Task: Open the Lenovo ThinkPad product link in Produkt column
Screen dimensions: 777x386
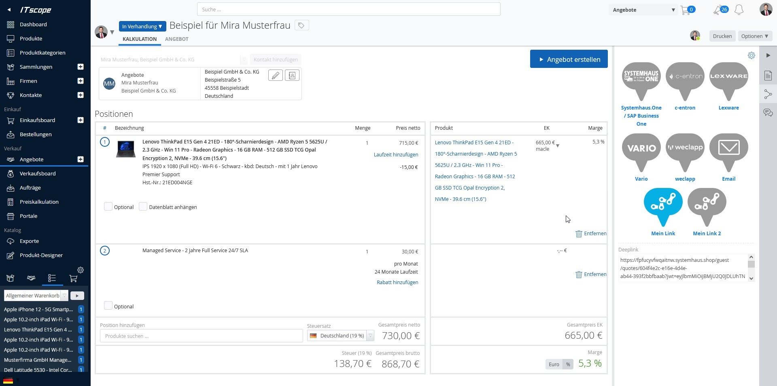Action: click(476, 171)
